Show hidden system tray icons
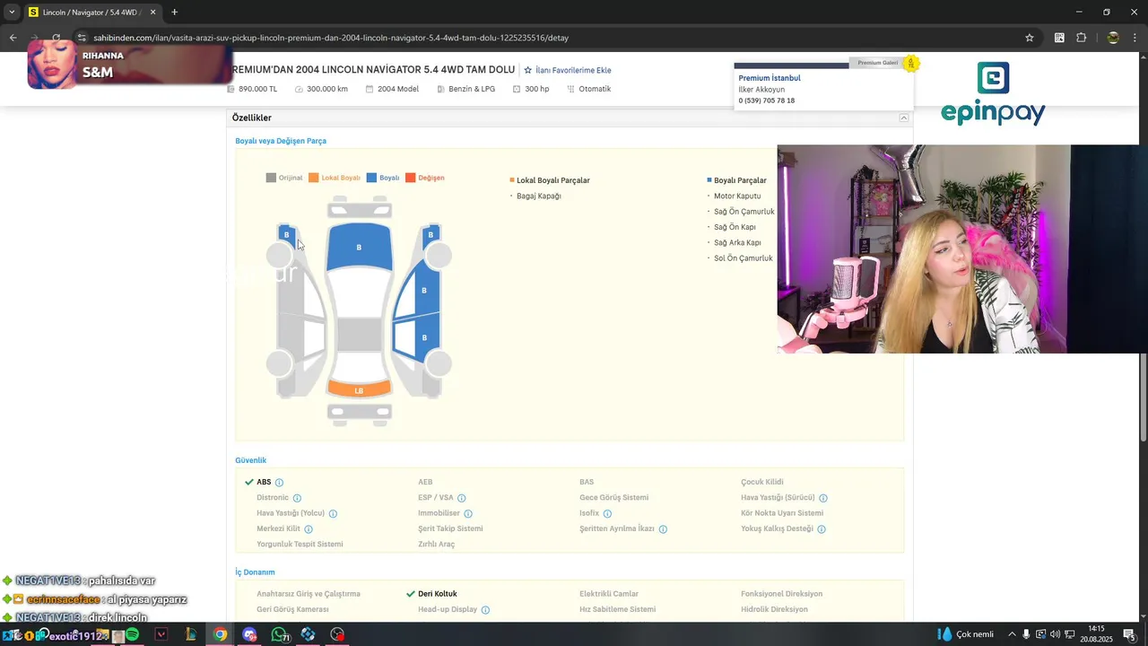The image size is (1148, 646). coord(1012,634)
